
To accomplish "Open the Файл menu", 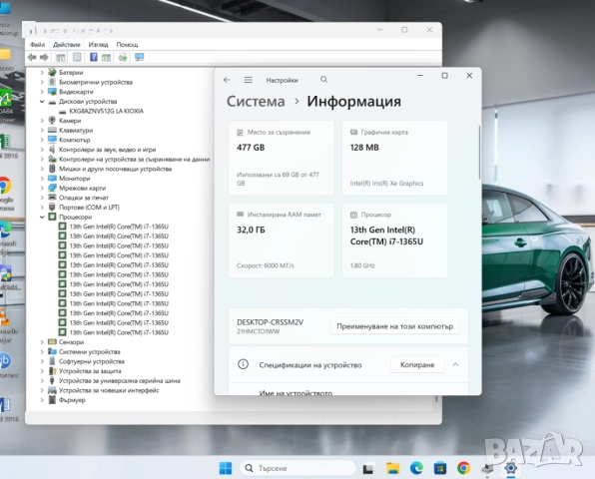I will (37, 45).
